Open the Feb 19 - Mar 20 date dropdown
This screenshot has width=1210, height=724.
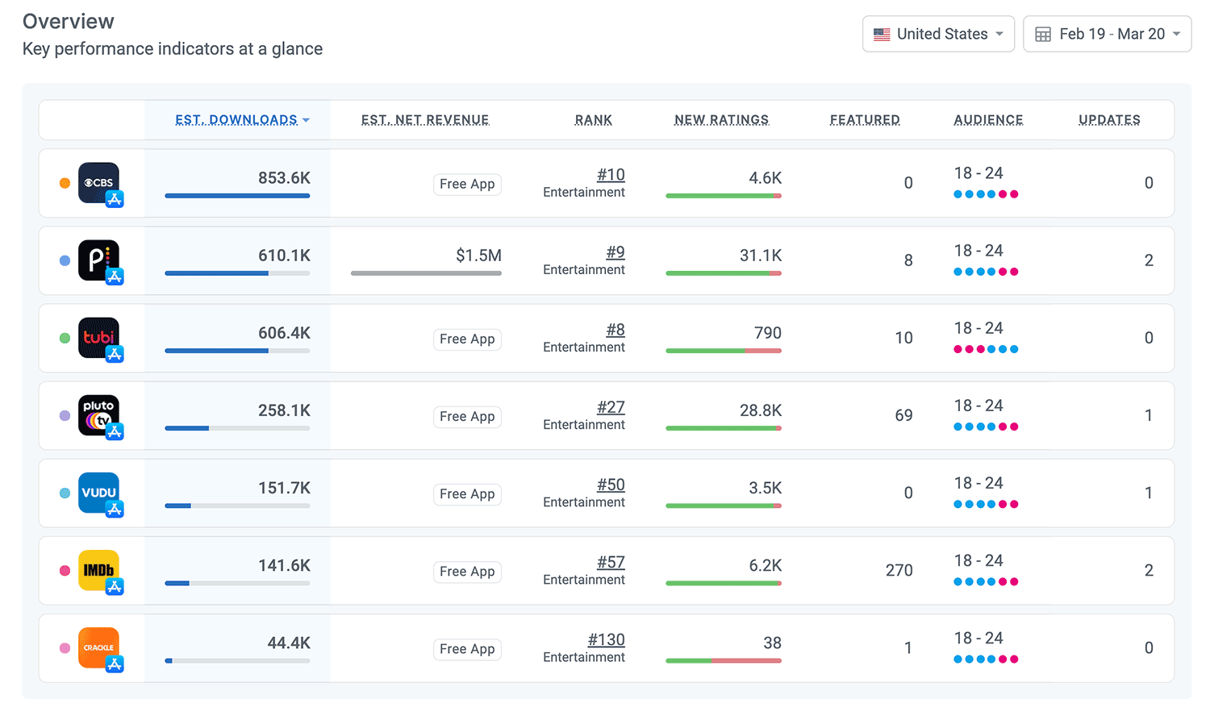(x=1107, y=34)
